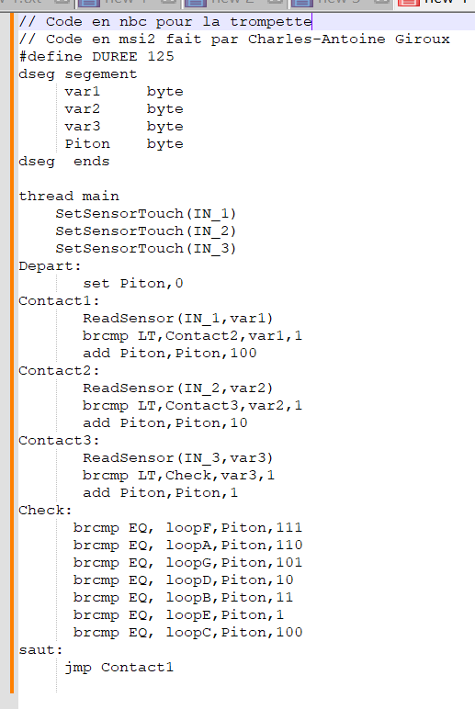Close the new 2 tab
Viewport: 475px width, 709px height.
point(275,2)
